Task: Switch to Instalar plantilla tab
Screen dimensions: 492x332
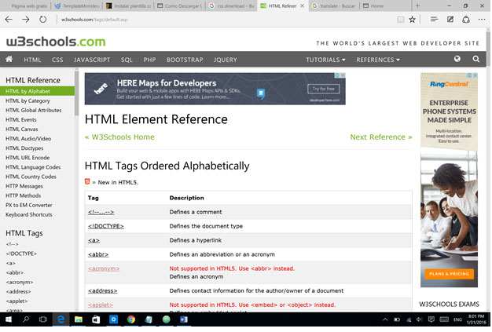Action: point(129,6)
